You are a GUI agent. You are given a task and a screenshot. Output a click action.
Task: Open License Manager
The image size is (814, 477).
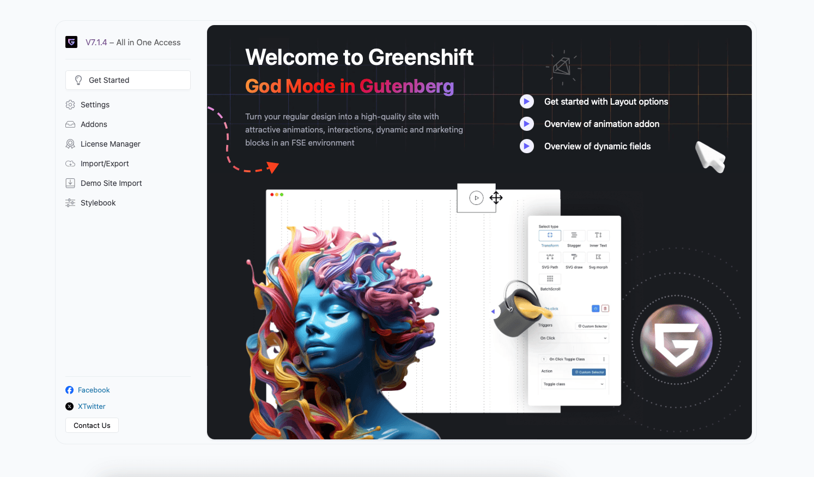(x=111, y=144)
